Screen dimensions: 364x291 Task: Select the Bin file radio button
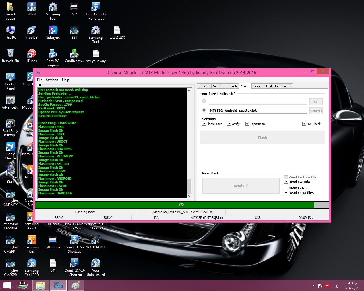(204, 101)
